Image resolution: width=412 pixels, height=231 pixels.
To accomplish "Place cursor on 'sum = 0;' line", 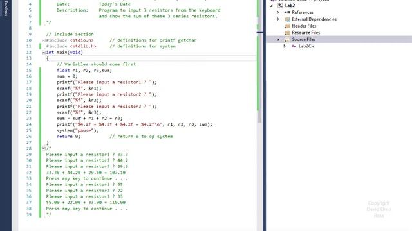I will click(x=67, y=76).
